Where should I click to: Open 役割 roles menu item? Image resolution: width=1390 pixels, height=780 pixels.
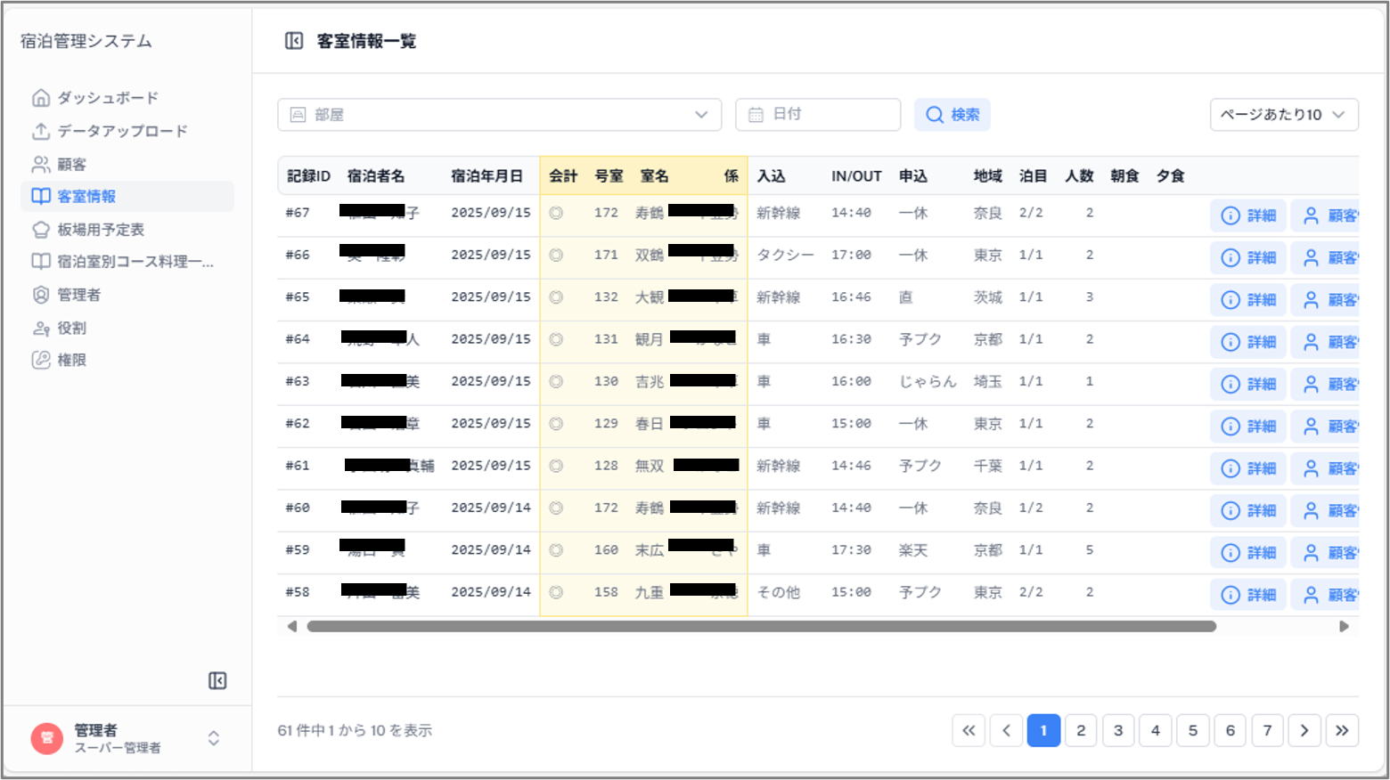71,329
